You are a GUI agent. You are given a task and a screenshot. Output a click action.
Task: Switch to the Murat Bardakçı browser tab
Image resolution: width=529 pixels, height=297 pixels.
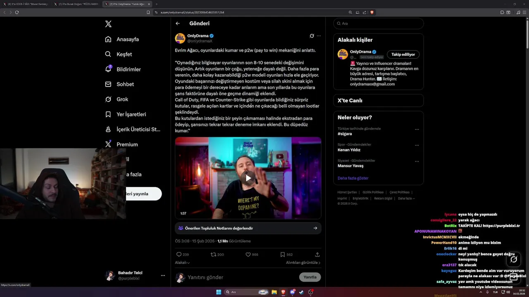pos(28,4)
